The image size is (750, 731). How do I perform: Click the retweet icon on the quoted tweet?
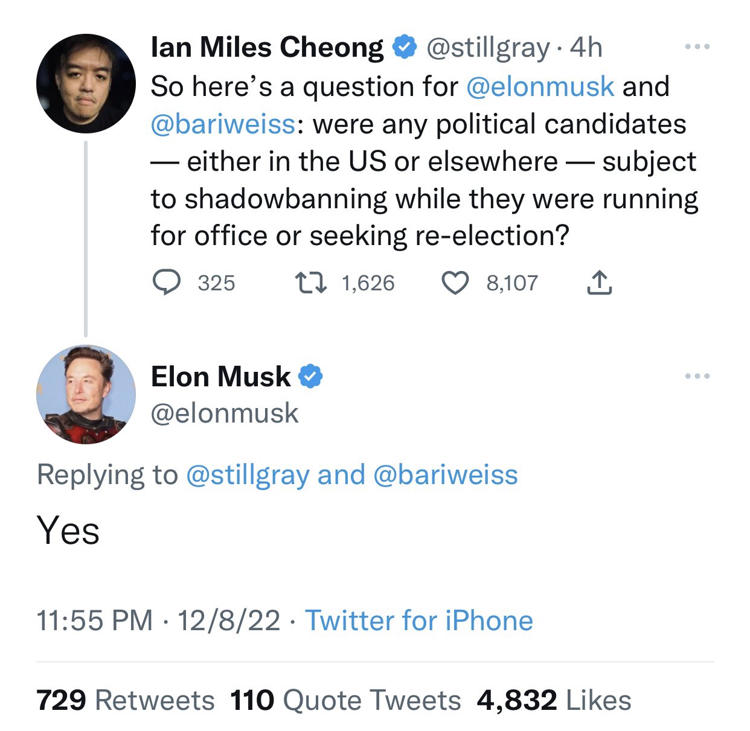pyautogui.click(x=310, y=283)
